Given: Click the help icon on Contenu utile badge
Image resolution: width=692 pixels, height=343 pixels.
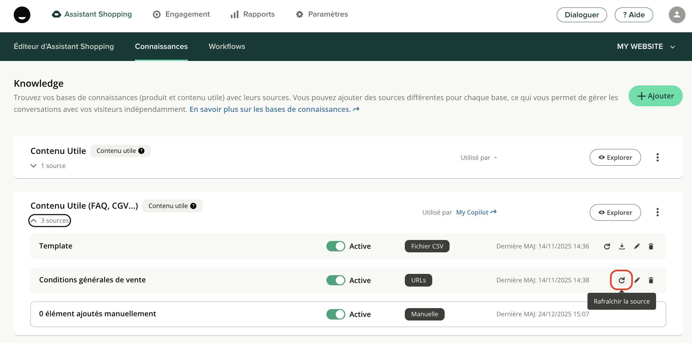Looking at the screenshot, I should point(141,151).
